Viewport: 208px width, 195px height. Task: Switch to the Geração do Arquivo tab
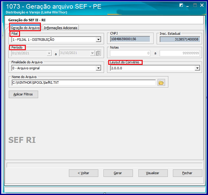pos(25,28)
